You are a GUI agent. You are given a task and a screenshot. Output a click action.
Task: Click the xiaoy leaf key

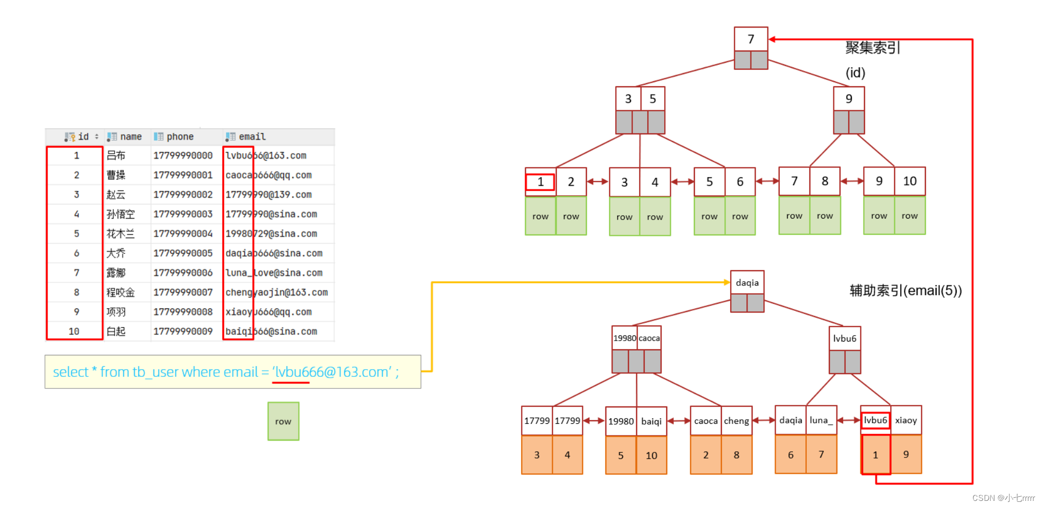906,420
